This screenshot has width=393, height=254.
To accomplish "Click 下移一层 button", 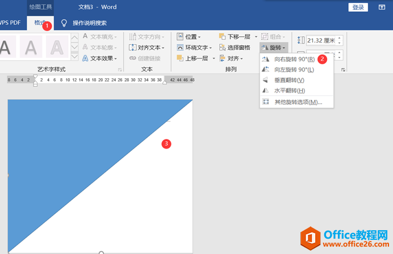I will pyautogui.click(x=235, y=37).
